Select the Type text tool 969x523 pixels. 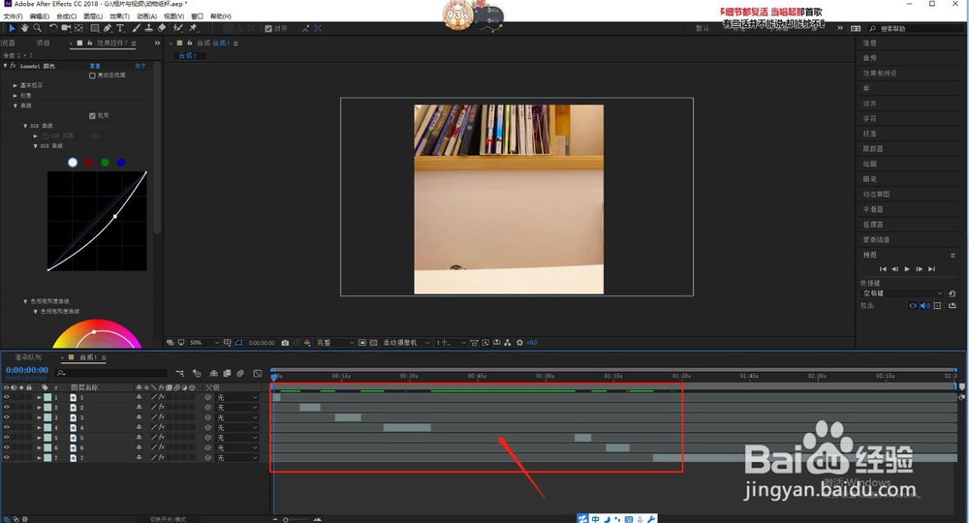click(120, 28)
